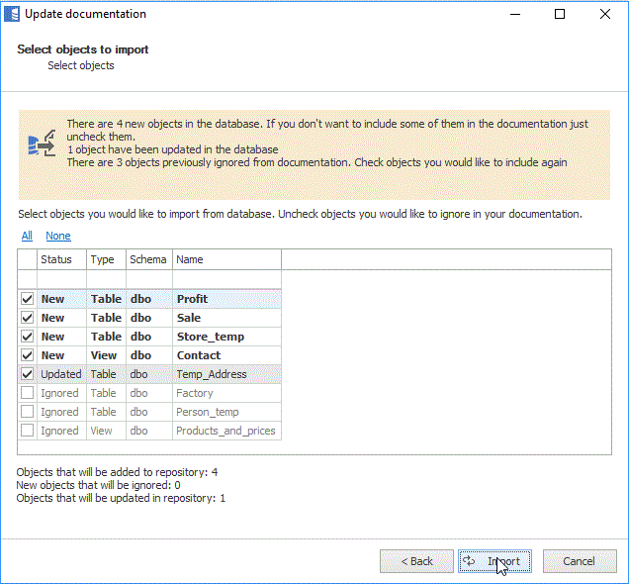The height and width of the screenshot is (584, 629).
Task: Uncheck the Sale table checkbox
Action: pyautogui.click(x=27, y=318)
